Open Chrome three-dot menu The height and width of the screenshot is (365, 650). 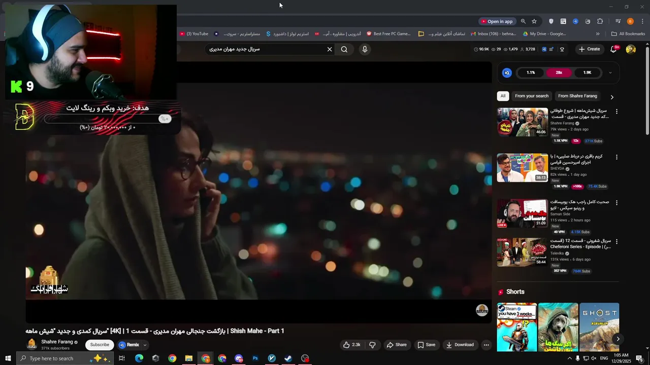tap(642, 21)
